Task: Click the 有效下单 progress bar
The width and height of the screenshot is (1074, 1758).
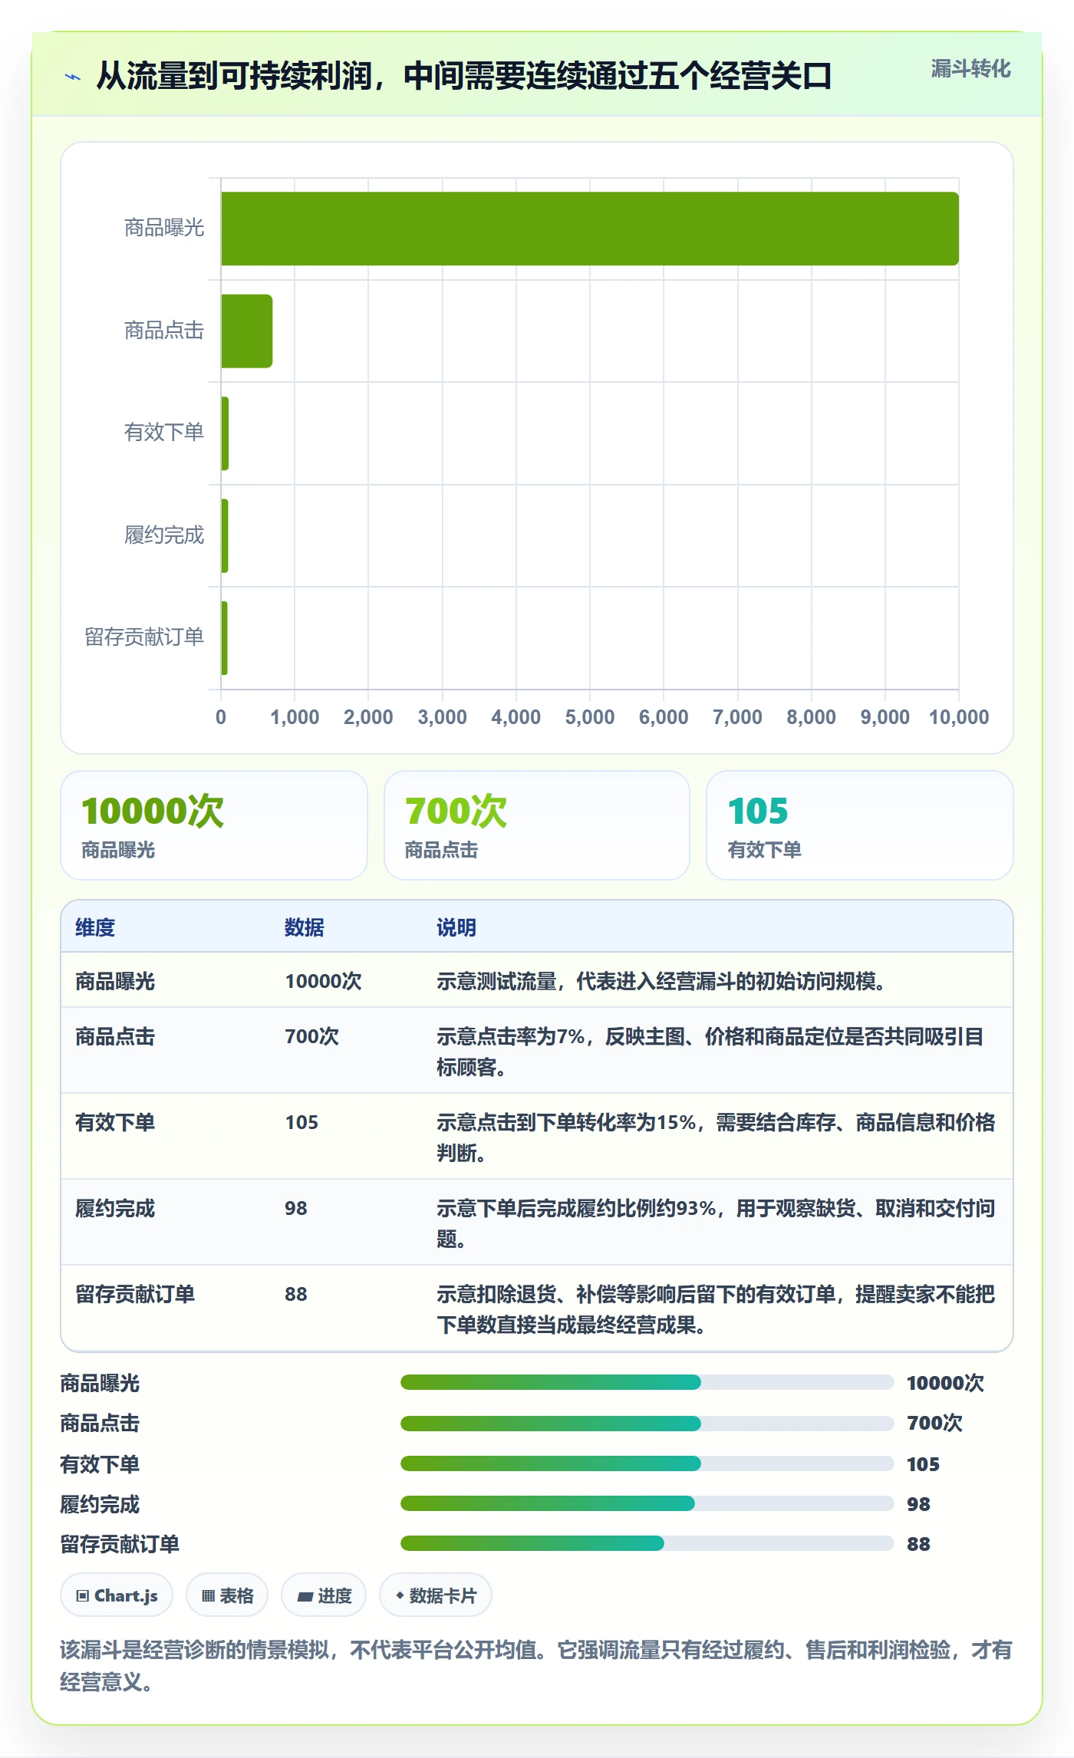Action: pos(647,1463)
